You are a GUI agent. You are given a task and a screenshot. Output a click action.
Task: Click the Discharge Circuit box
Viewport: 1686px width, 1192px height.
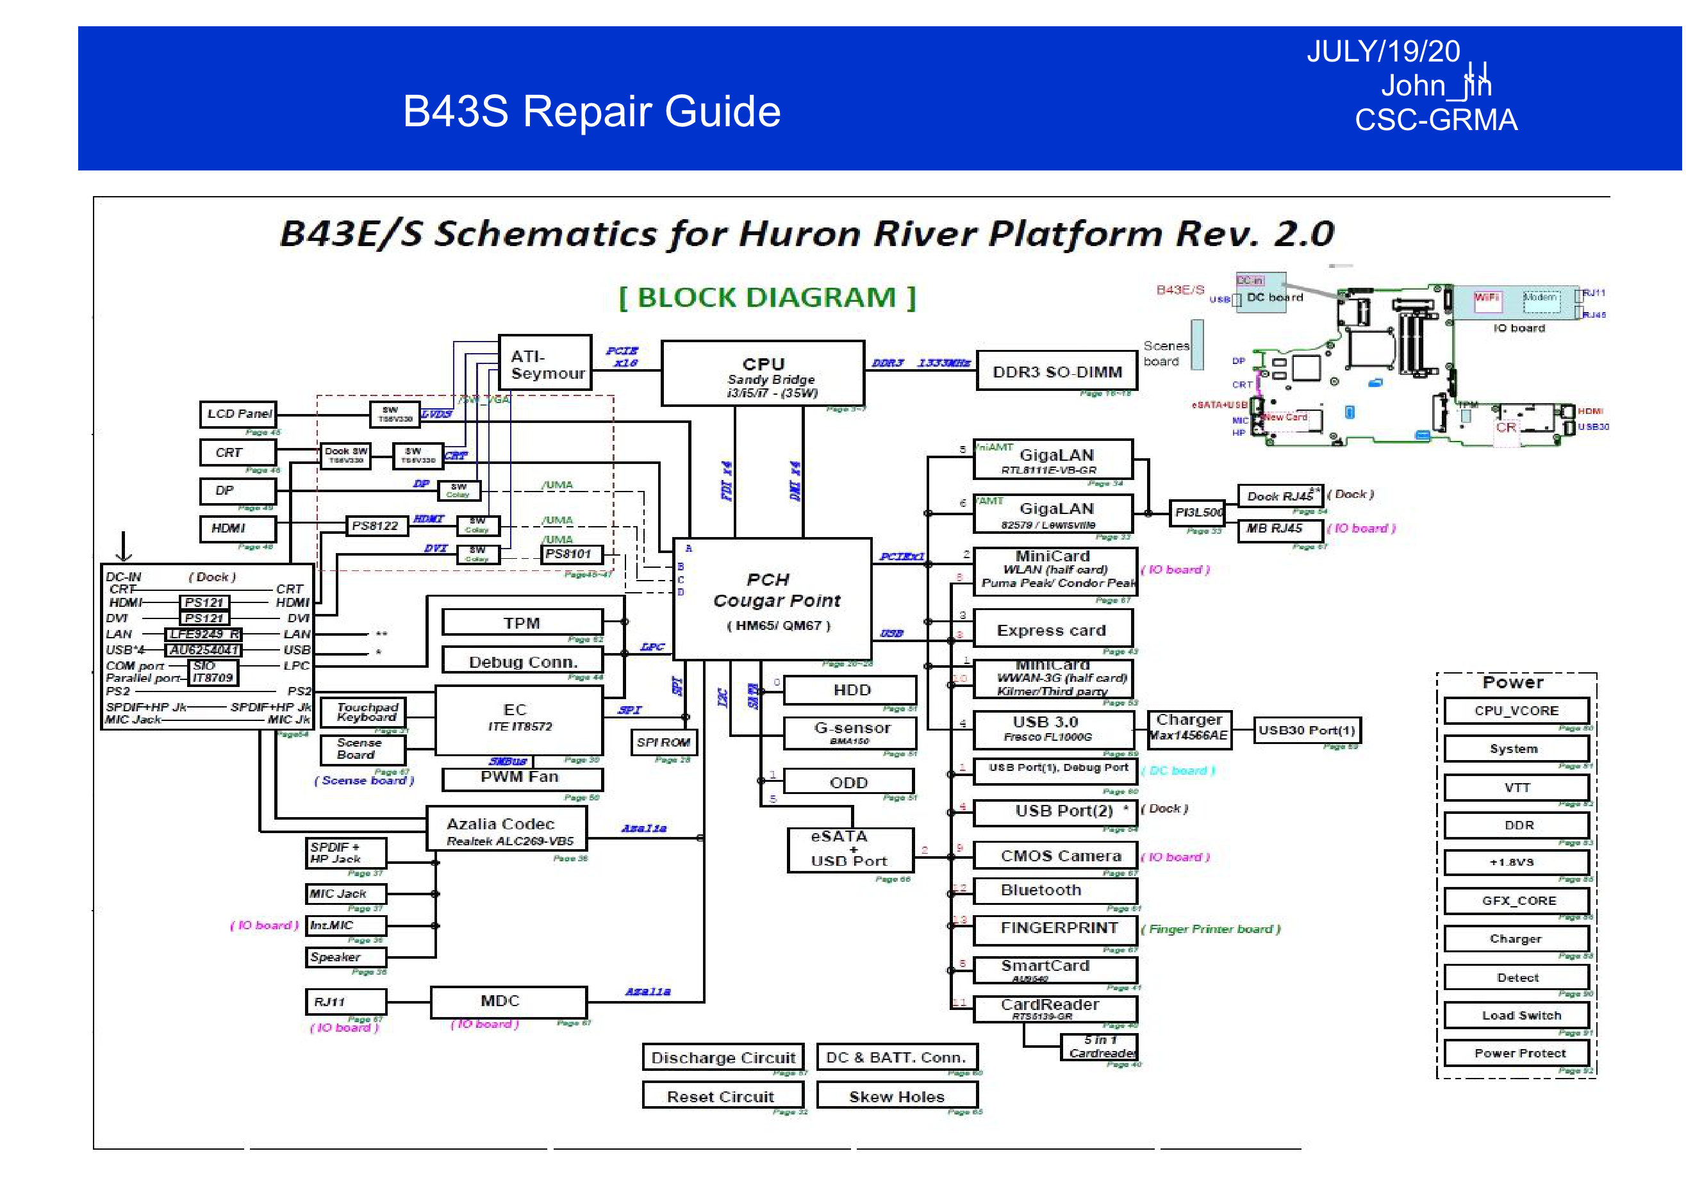click(x=723, y=1057)
